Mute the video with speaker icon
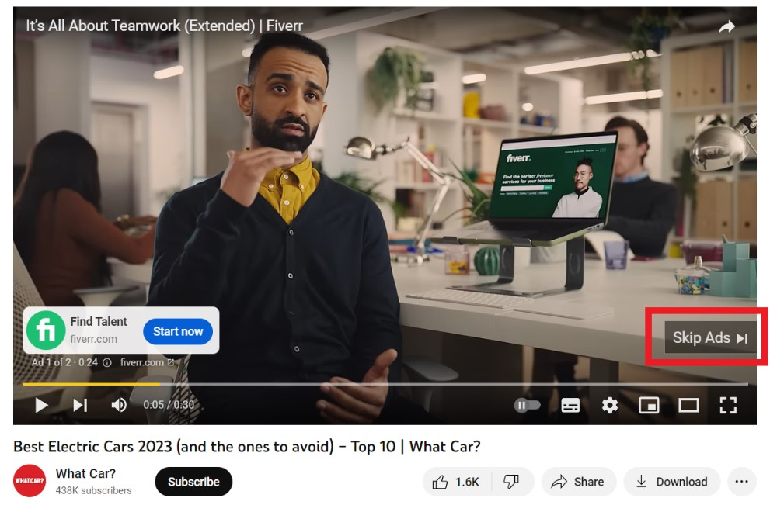The image size is (770, 505). [118, 405]
